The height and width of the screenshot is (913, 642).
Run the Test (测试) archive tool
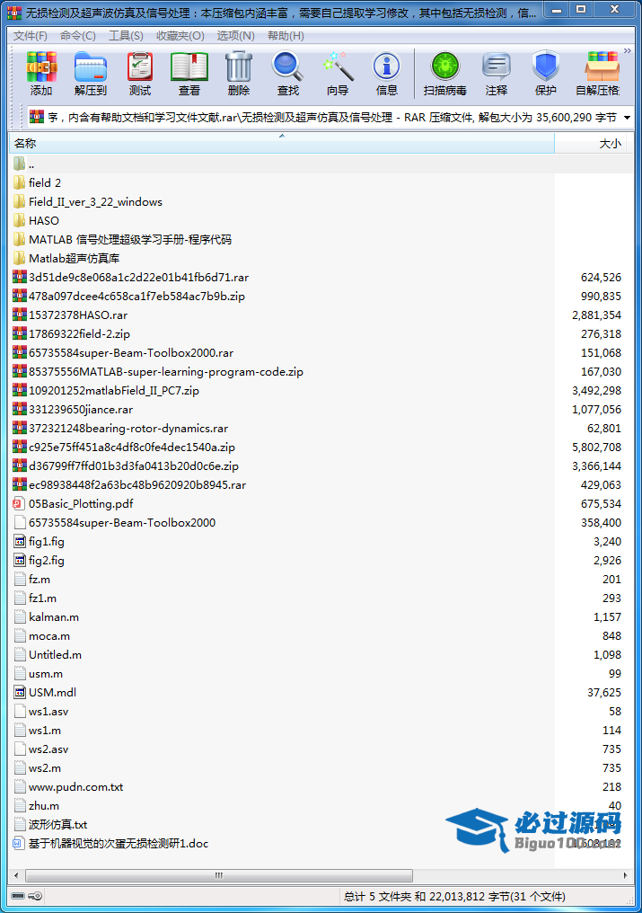[x=140, y=74]
